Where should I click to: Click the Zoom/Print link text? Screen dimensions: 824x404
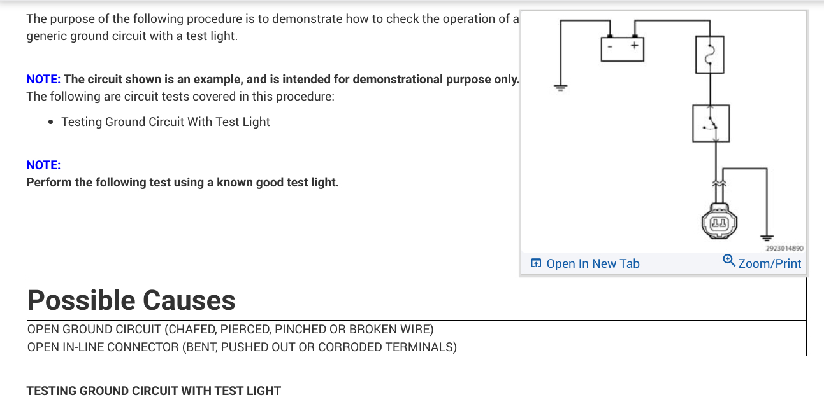(769, 263)
